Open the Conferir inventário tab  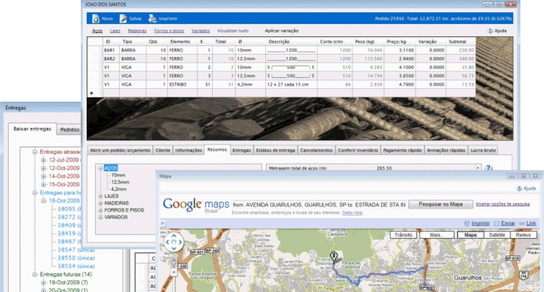coord(358,150)
